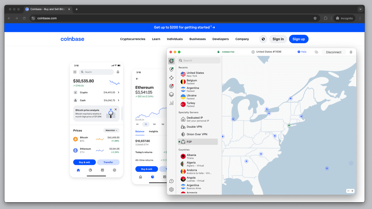Close the Coinbase browser tab

pos(69,9)
